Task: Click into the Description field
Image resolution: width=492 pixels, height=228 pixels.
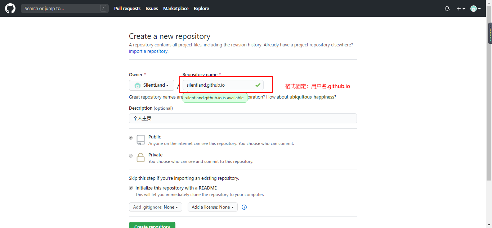Action: [x=243, y=118]
